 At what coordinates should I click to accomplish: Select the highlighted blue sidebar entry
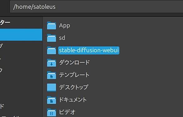21,35
